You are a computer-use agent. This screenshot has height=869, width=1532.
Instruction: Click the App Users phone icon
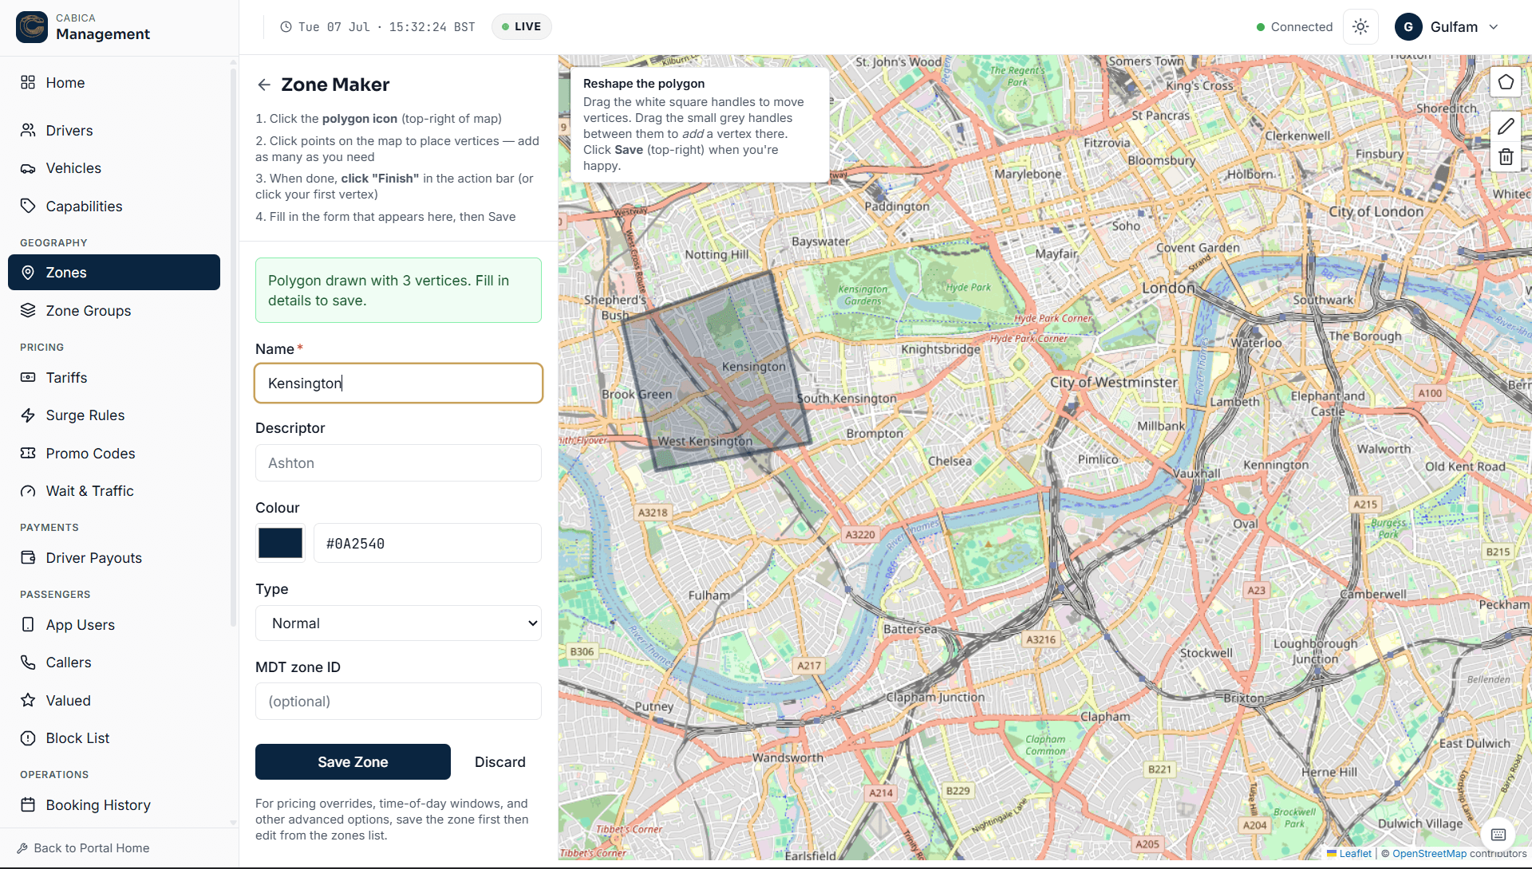(28, 624)
